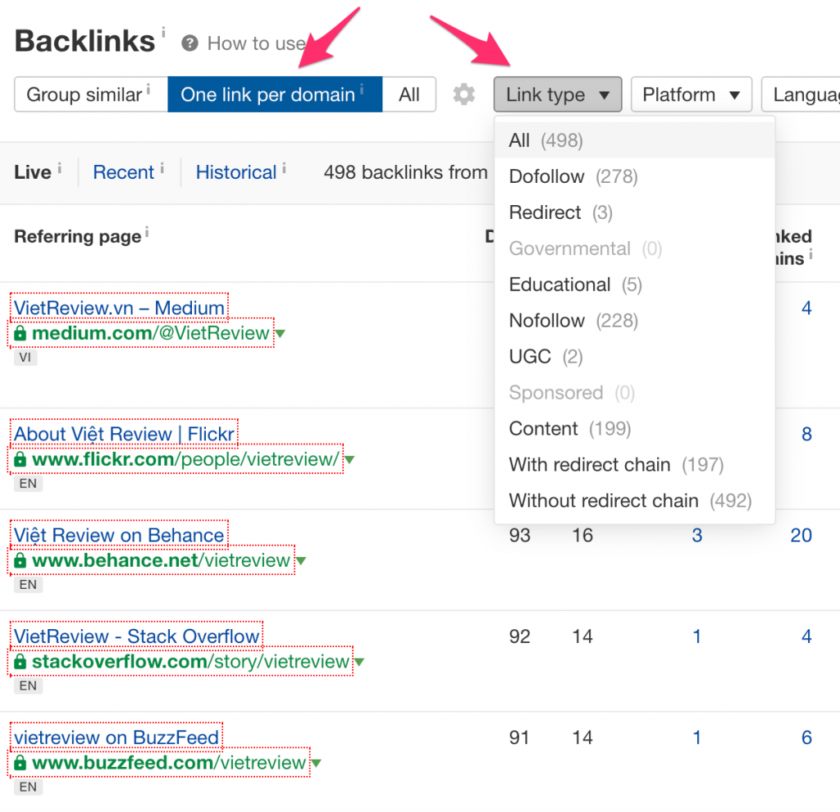Screen dimensions: 840x812
Task: Choose Content (199) link type
Action: 635,428
